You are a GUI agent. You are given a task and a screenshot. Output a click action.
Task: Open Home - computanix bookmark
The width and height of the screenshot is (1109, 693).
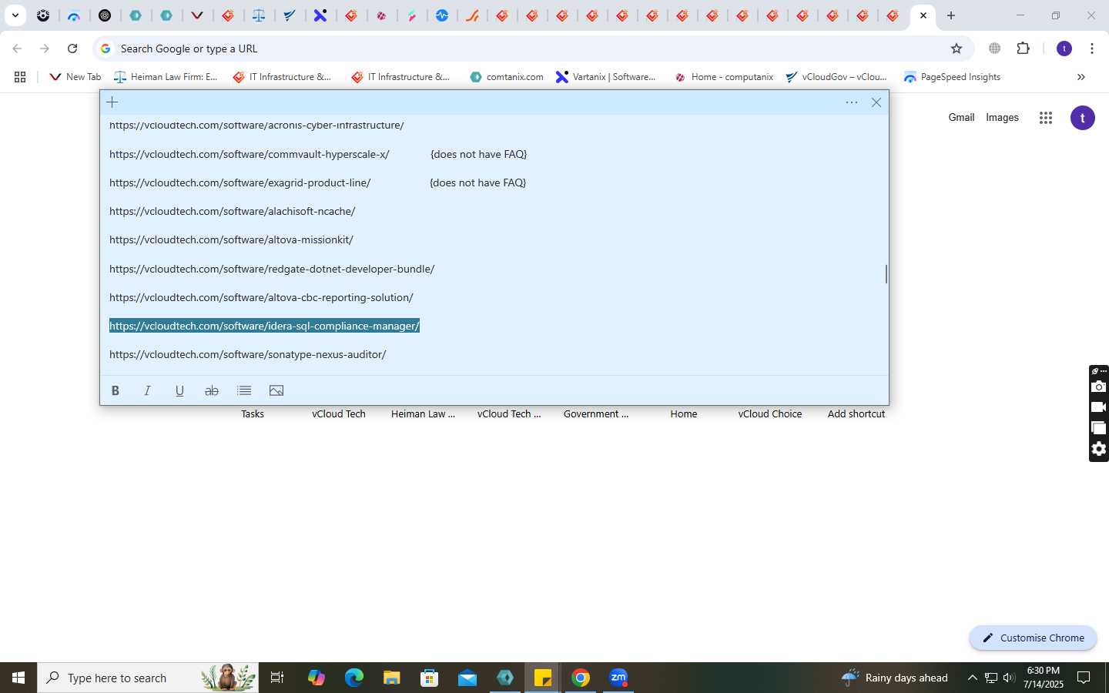coord(724,77)
